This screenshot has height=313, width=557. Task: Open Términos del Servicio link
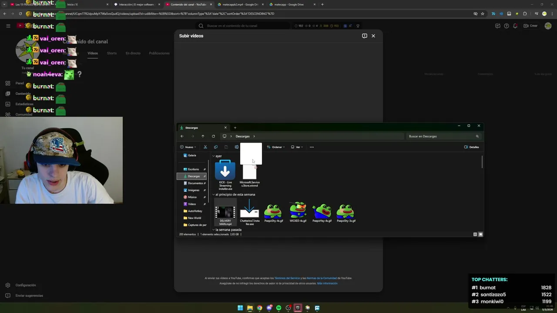(x=287, y=278)
